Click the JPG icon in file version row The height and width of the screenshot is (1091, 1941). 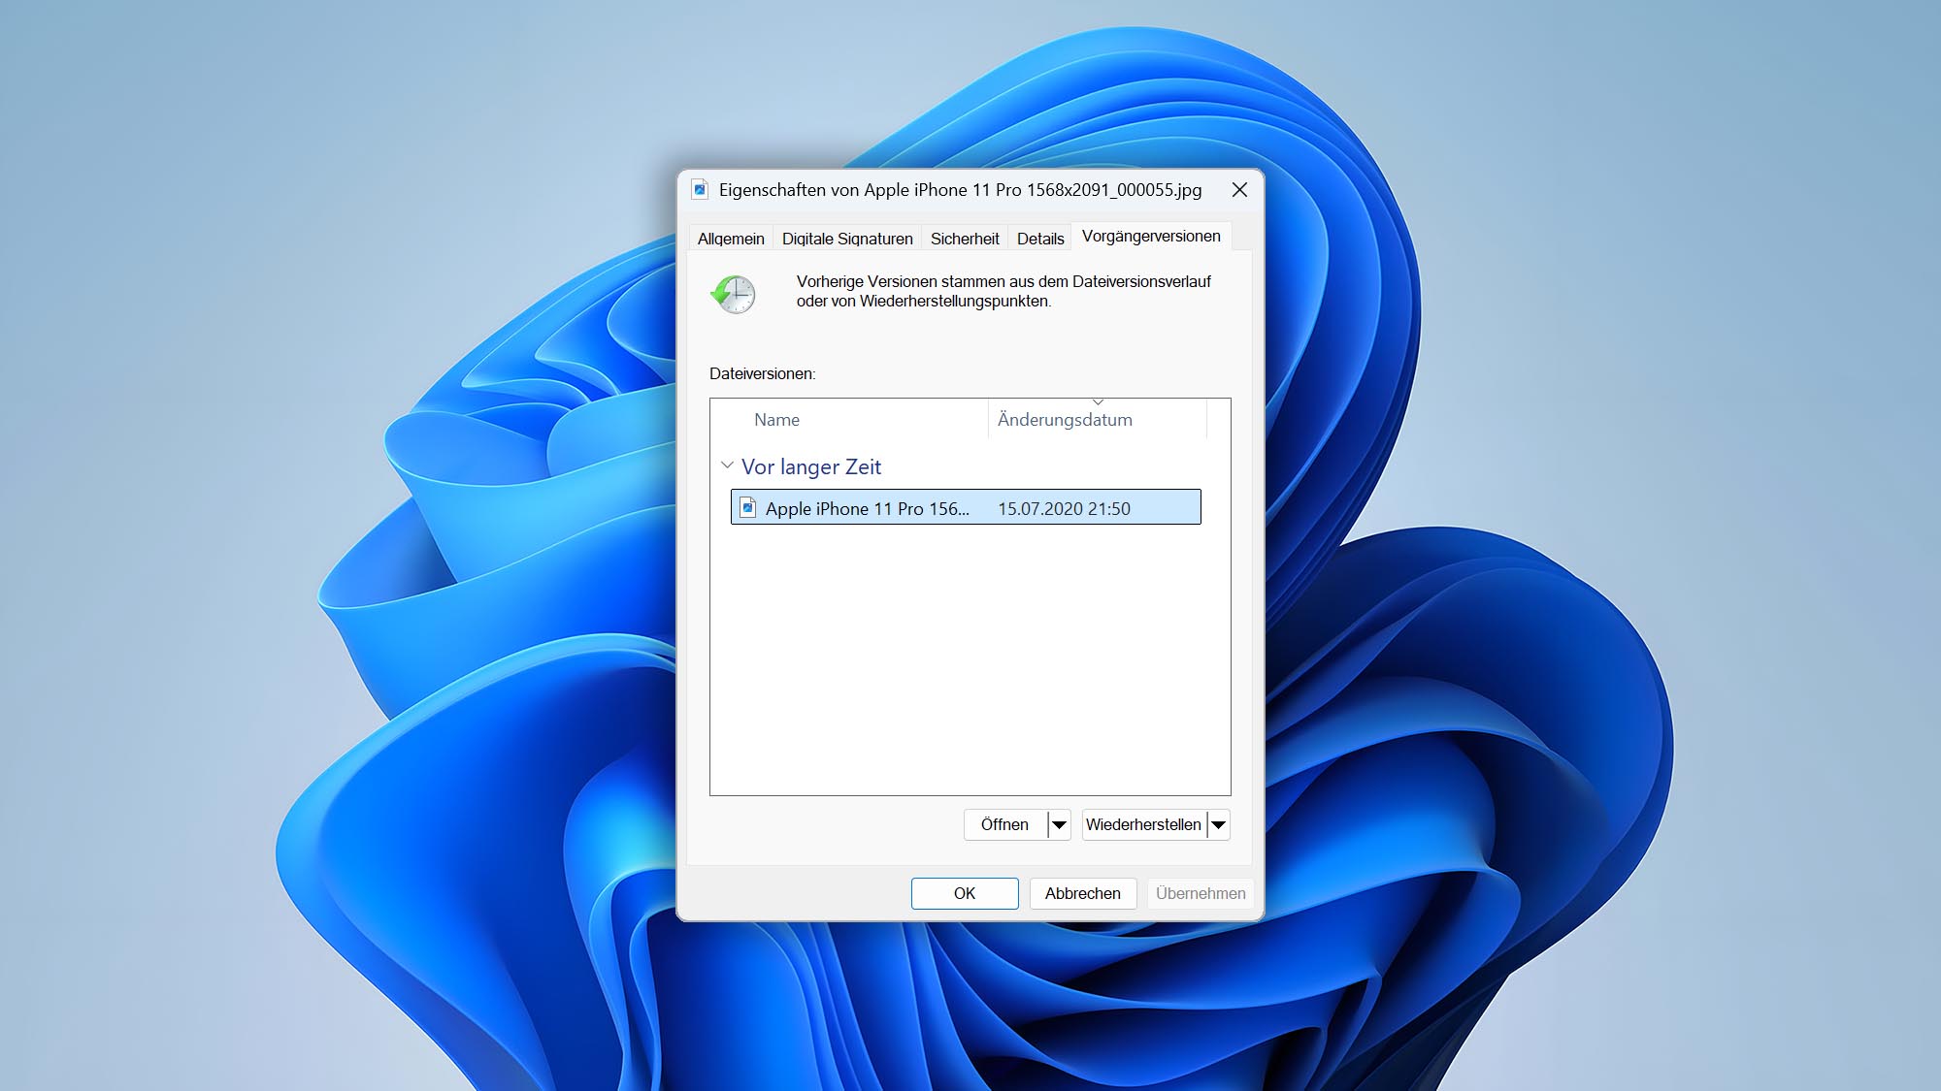(747, 507)
